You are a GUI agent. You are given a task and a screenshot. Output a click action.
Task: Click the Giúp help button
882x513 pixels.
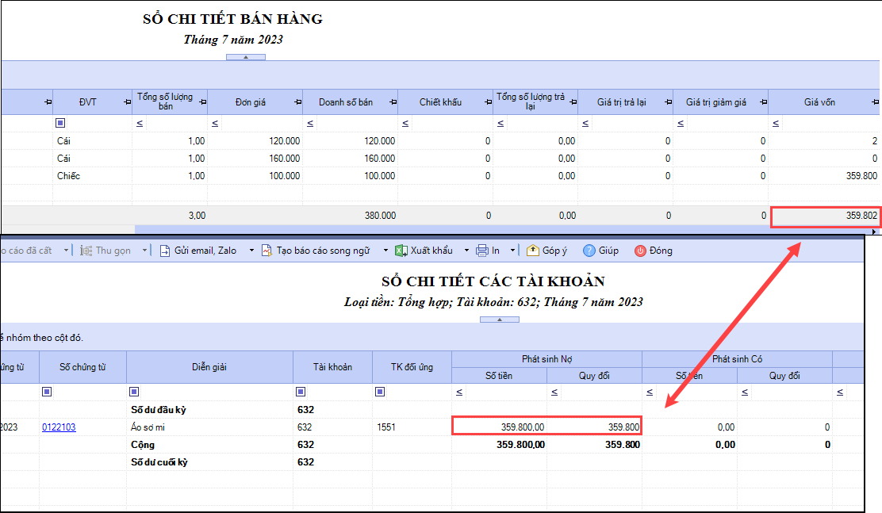600,251
